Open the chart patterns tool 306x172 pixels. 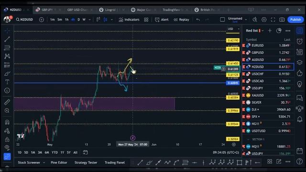(x=7, y=56)
